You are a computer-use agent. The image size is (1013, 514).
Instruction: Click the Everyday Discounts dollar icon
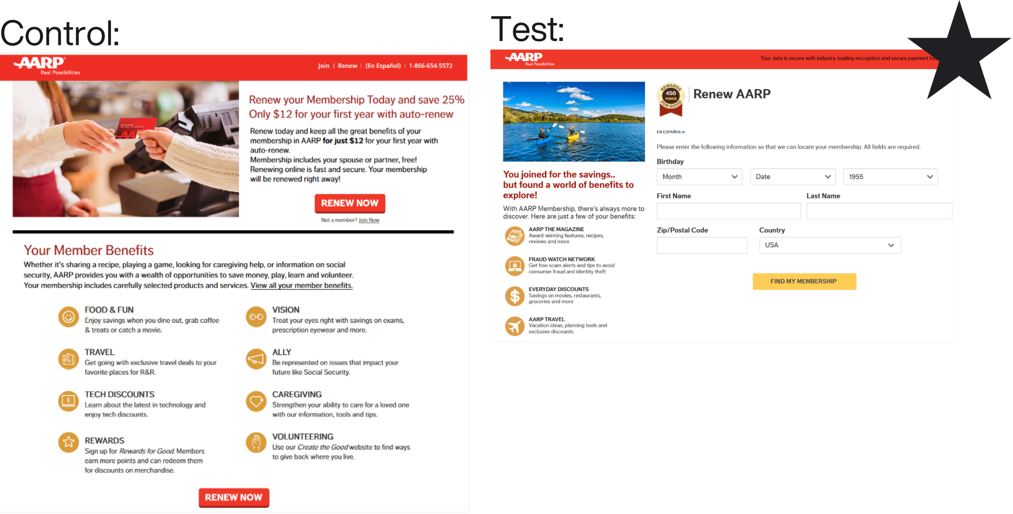coord(515,296)
